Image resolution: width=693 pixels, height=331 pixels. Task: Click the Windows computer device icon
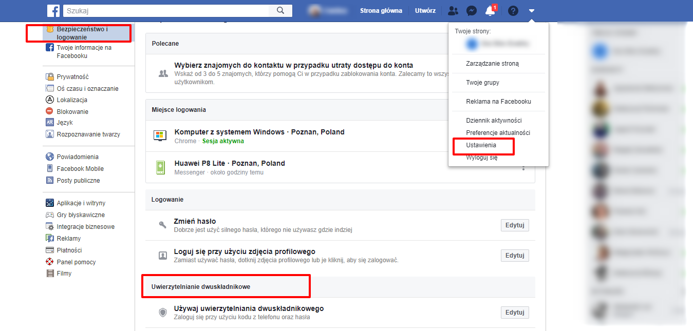click(x=160, y=136)
